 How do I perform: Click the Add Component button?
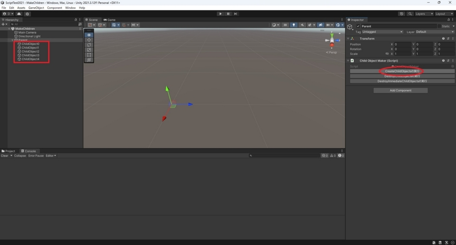(400, 90)
